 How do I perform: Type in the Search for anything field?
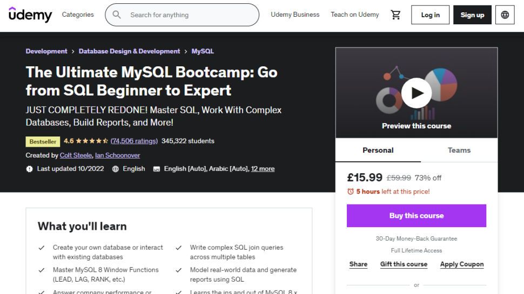click(189, 15)
